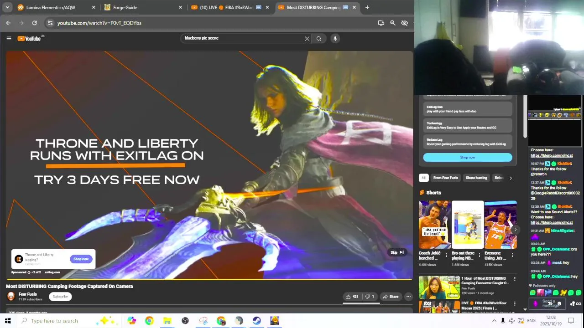Open Fear Fuels channel avatar
The image size is (584, 328).
(x=11, y=297)
